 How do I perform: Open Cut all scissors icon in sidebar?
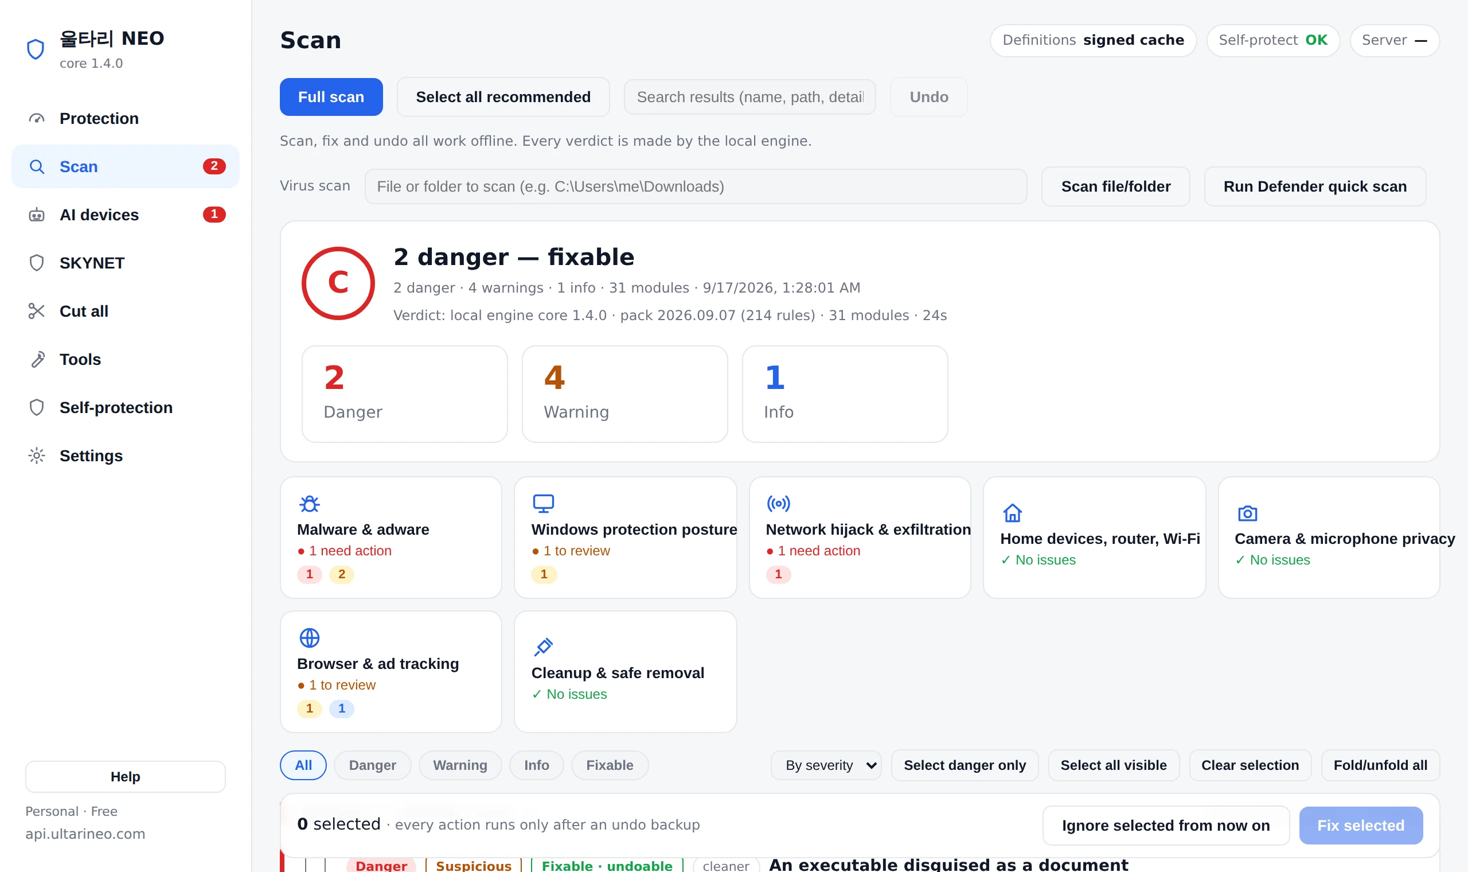point(36,312)
